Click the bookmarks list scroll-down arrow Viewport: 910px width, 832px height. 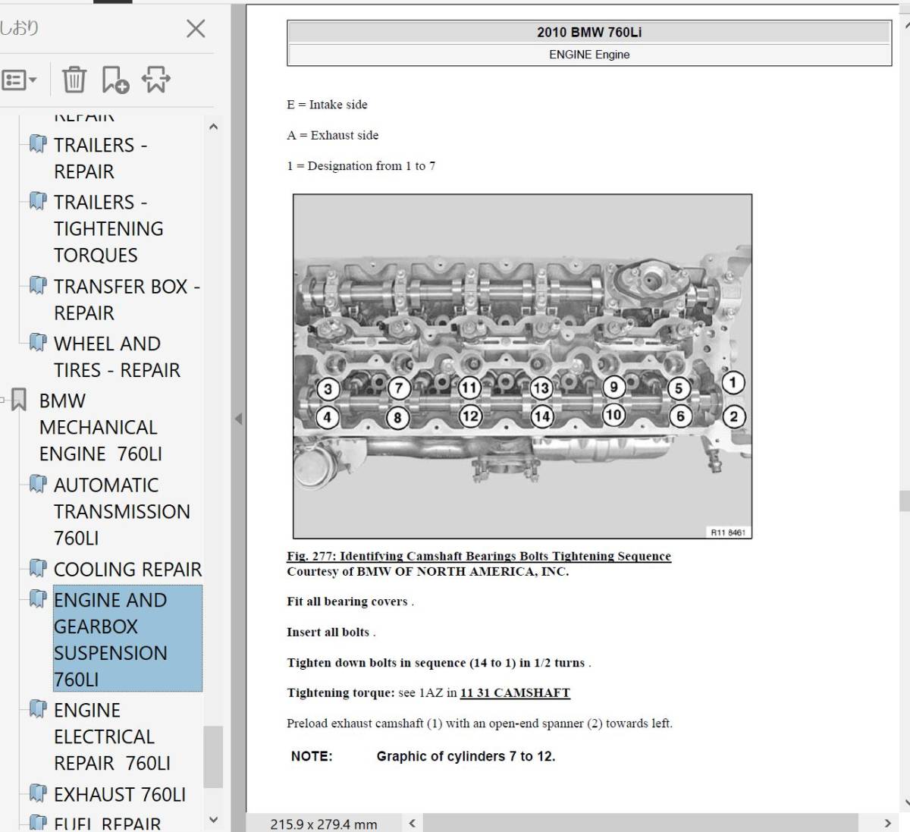pos(213,820)
